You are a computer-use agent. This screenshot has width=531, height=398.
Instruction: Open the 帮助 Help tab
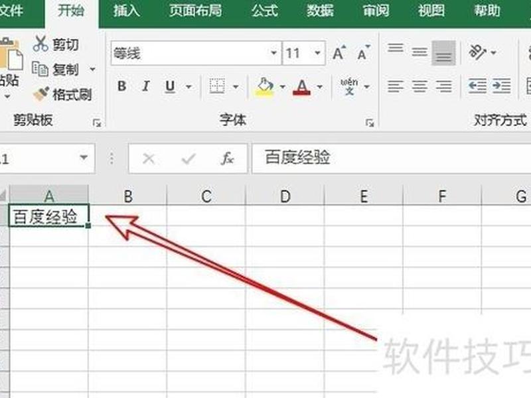(x=487, y=11)
